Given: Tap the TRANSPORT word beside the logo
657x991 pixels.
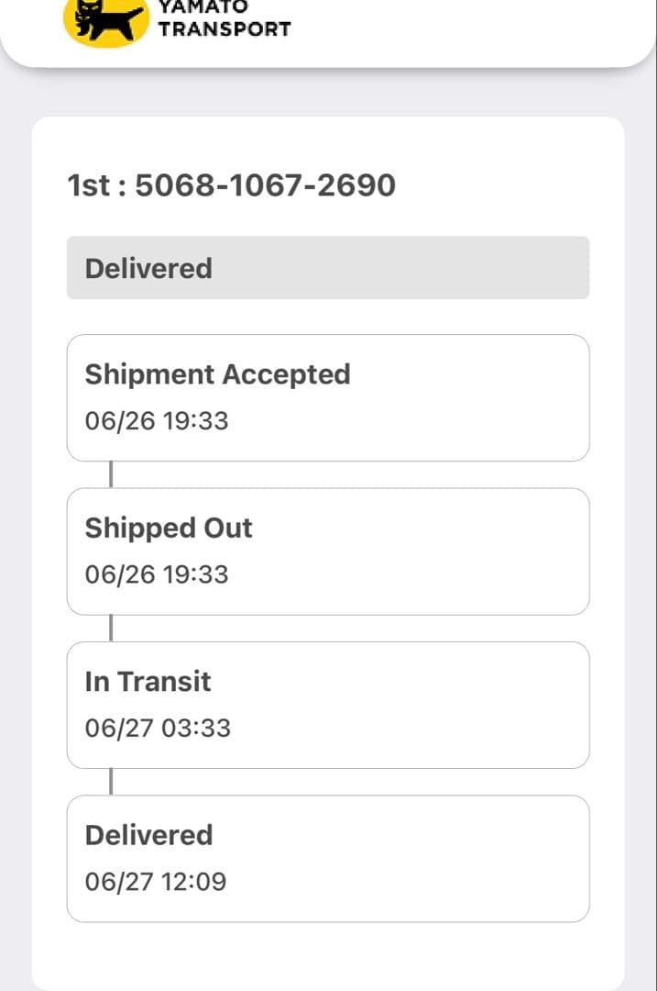Looking at the screenshot, I should pos(224,28).
